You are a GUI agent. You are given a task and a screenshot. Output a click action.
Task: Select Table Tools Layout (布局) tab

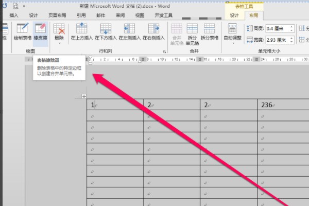(x=253, y=15)
